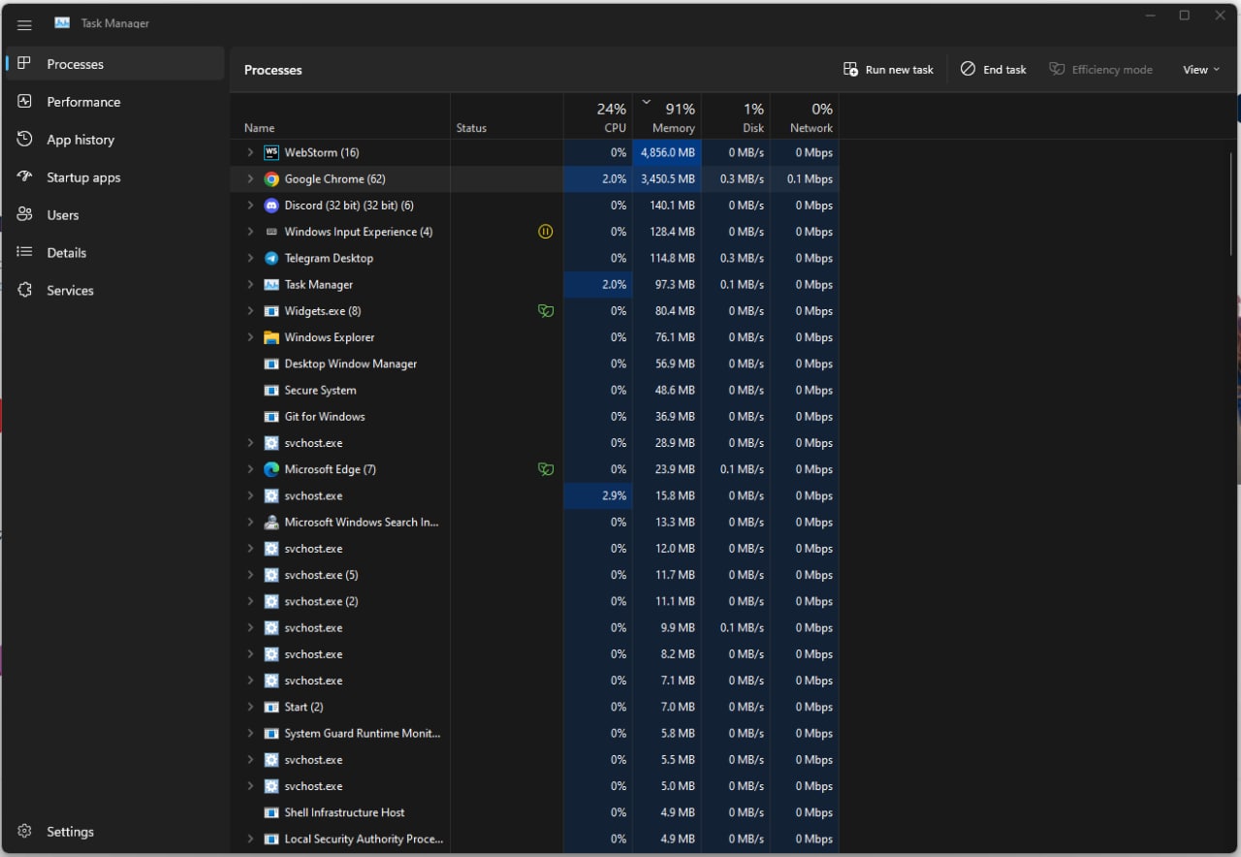Viewport: 1241px width, 857px height.
Task: Click the WebStorm app icon
Action: pos(271,152)
